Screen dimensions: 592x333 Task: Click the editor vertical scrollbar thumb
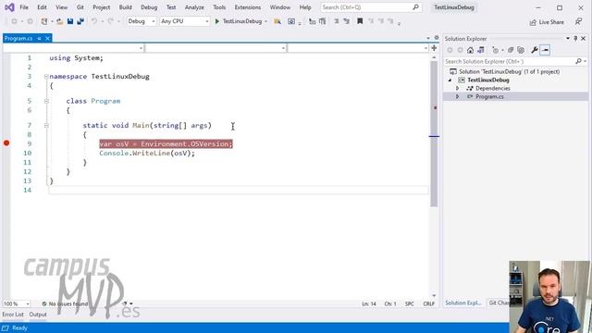pos(434,134)
